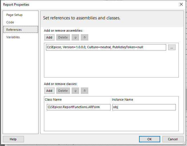Delete the selected class entry
Image resolution: width=187 pixels, height=146 pixels.
tap(63, 91)
